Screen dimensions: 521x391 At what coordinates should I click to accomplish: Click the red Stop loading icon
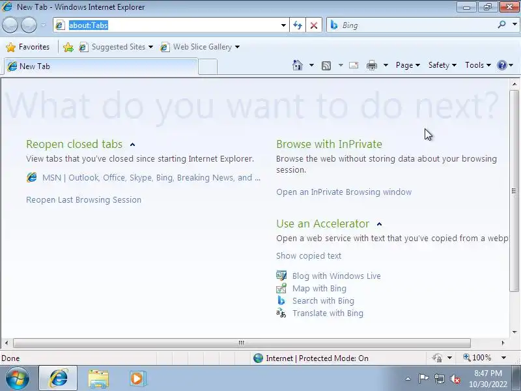coord(314,25)
